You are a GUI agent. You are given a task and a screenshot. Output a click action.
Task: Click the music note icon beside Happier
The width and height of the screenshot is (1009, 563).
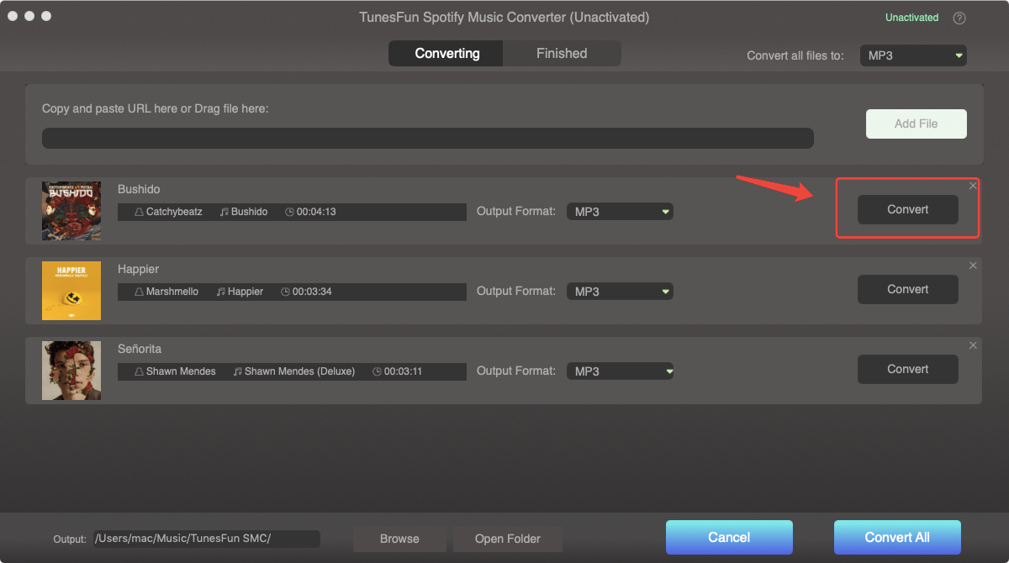(219, 291)
